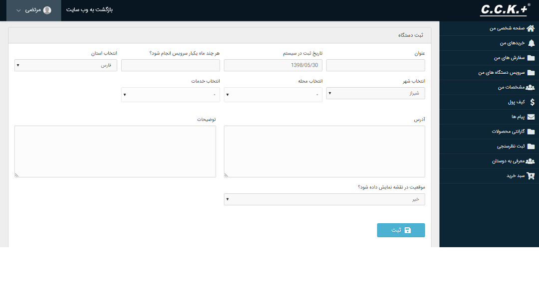Go to پیام ها in sidebar
The image size is (539, 306).
[489, 117]
